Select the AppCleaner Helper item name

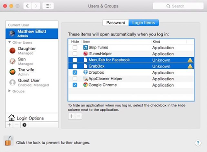click(x=106, y=79)
